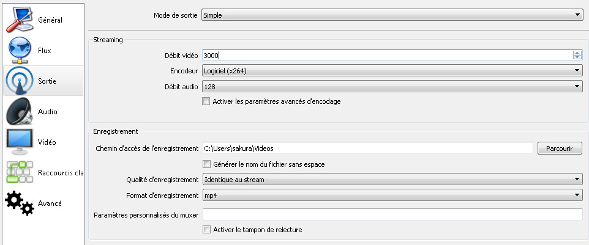Click the Avancé gears icon
The width and height of the screenshot is (589, 245).
pyautogui.click(x=20, y=203)
